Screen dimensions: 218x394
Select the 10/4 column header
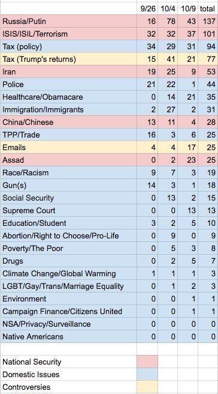click(x=168, y=8)
